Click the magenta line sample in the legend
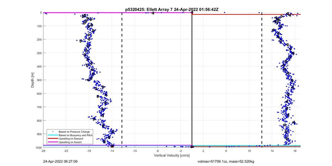 click(x=53, y=142)
